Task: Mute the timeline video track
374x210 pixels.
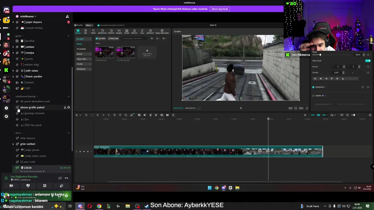Action: point(88,151)
